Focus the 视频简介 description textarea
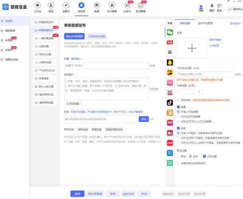 (x=106, y=89)
